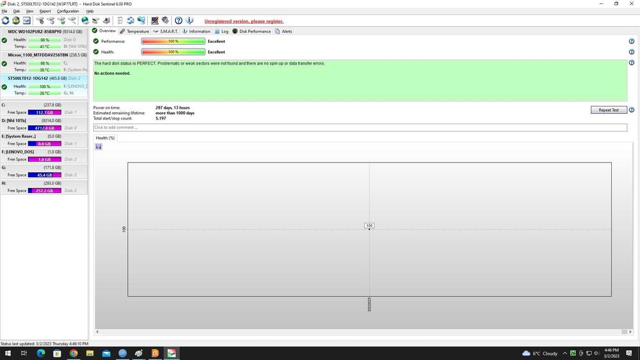The height and width of the screenshot is (360, 640).
Task: Select the H: partition entry
Action: pos(44,187)
